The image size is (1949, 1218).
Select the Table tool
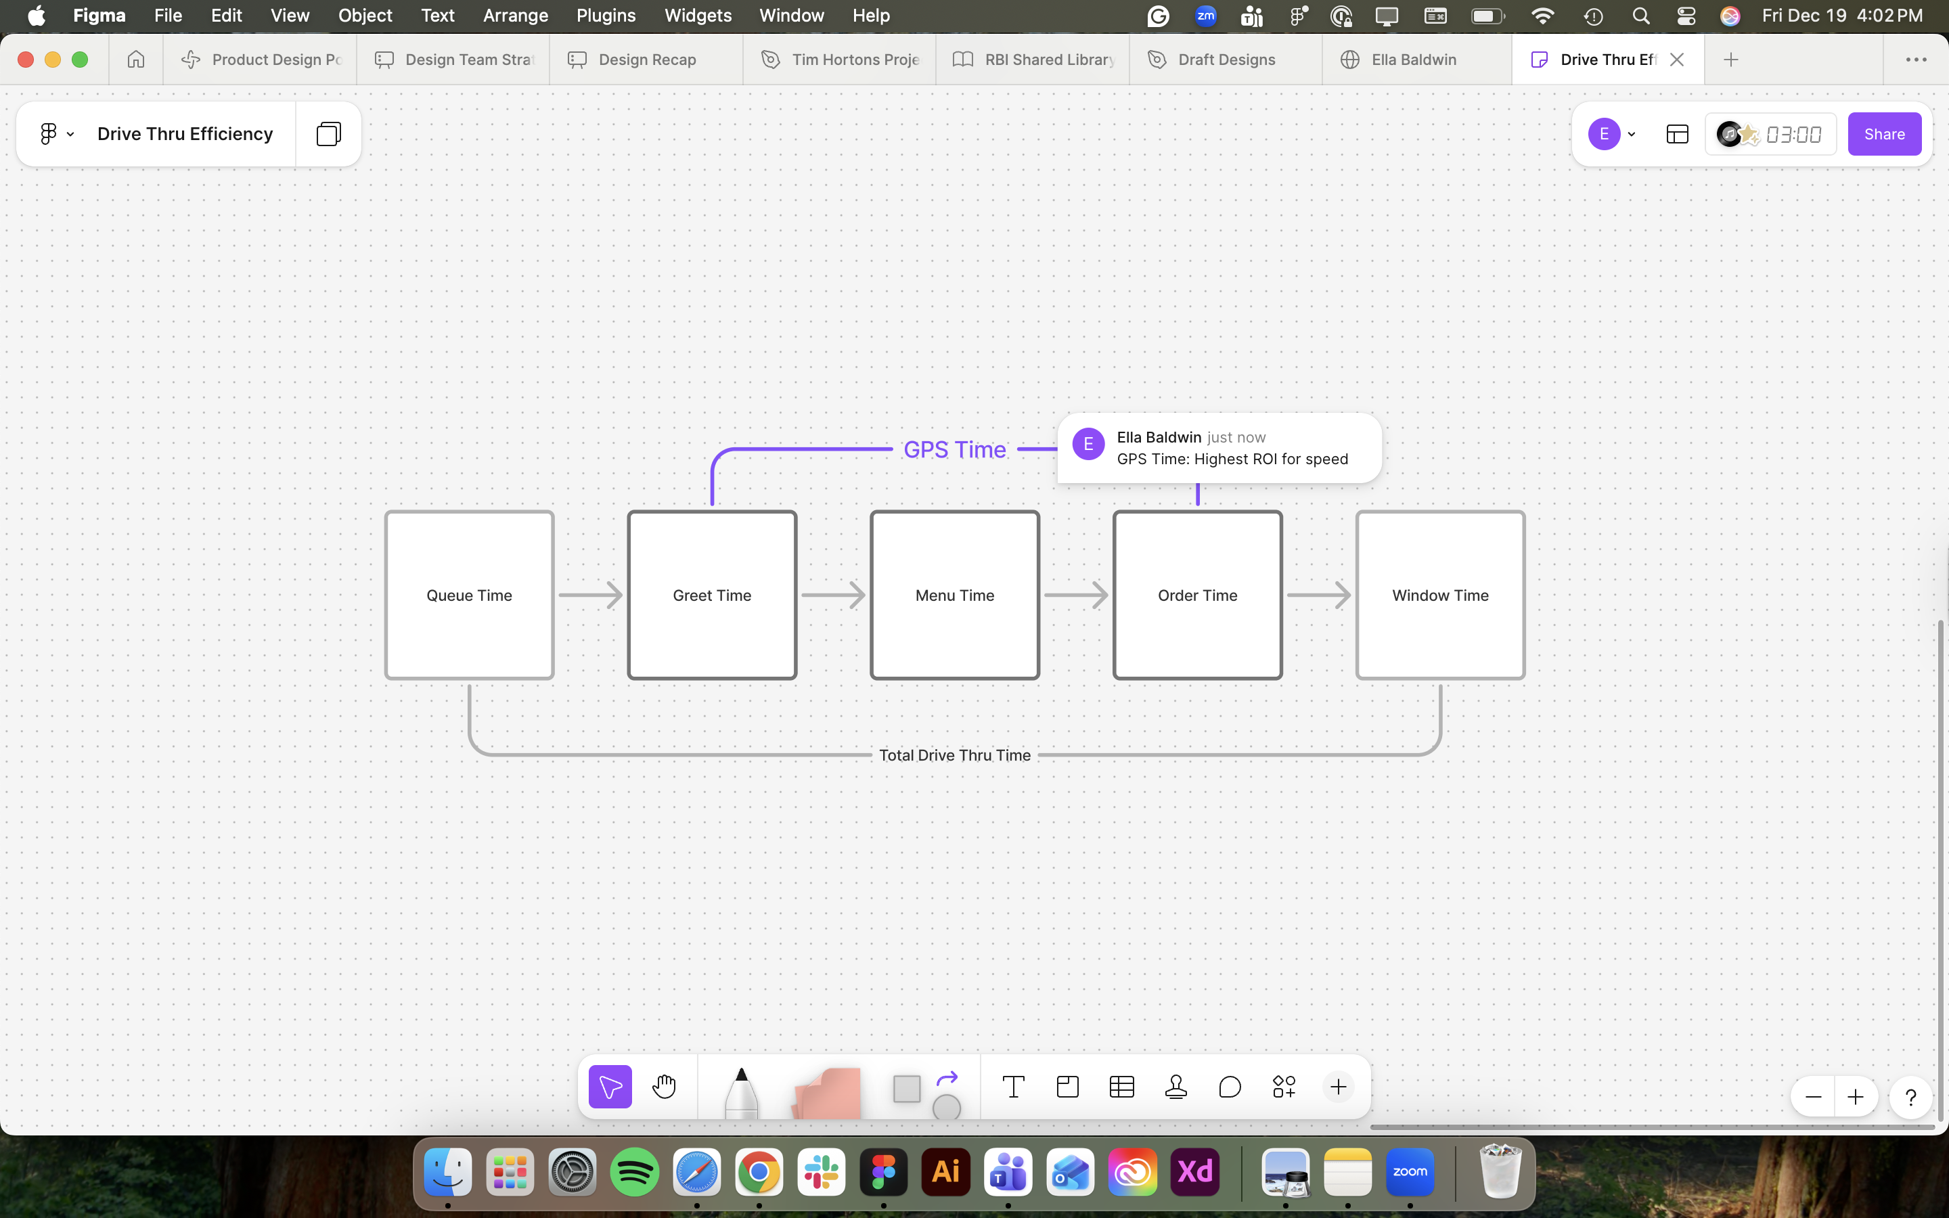(1121, 1087)
